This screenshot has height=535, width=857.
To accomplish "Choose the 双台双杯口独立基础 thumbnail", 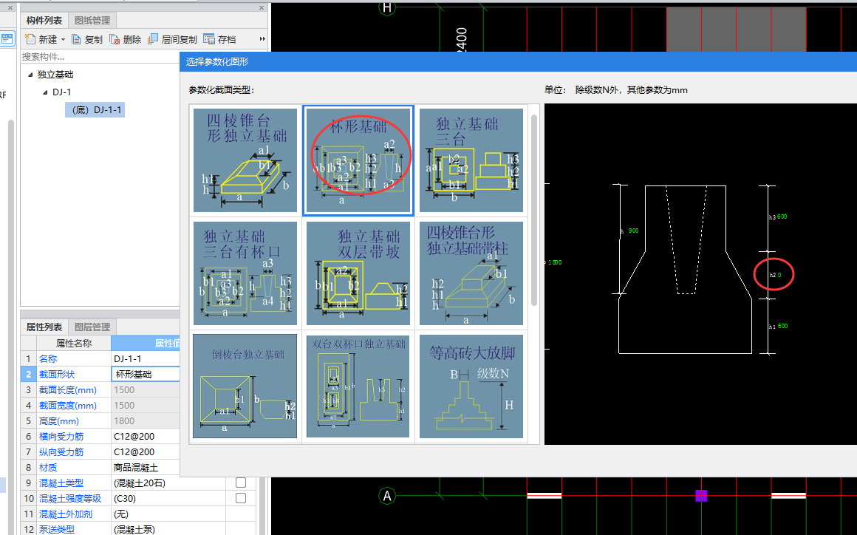I will tap(358, 386).
